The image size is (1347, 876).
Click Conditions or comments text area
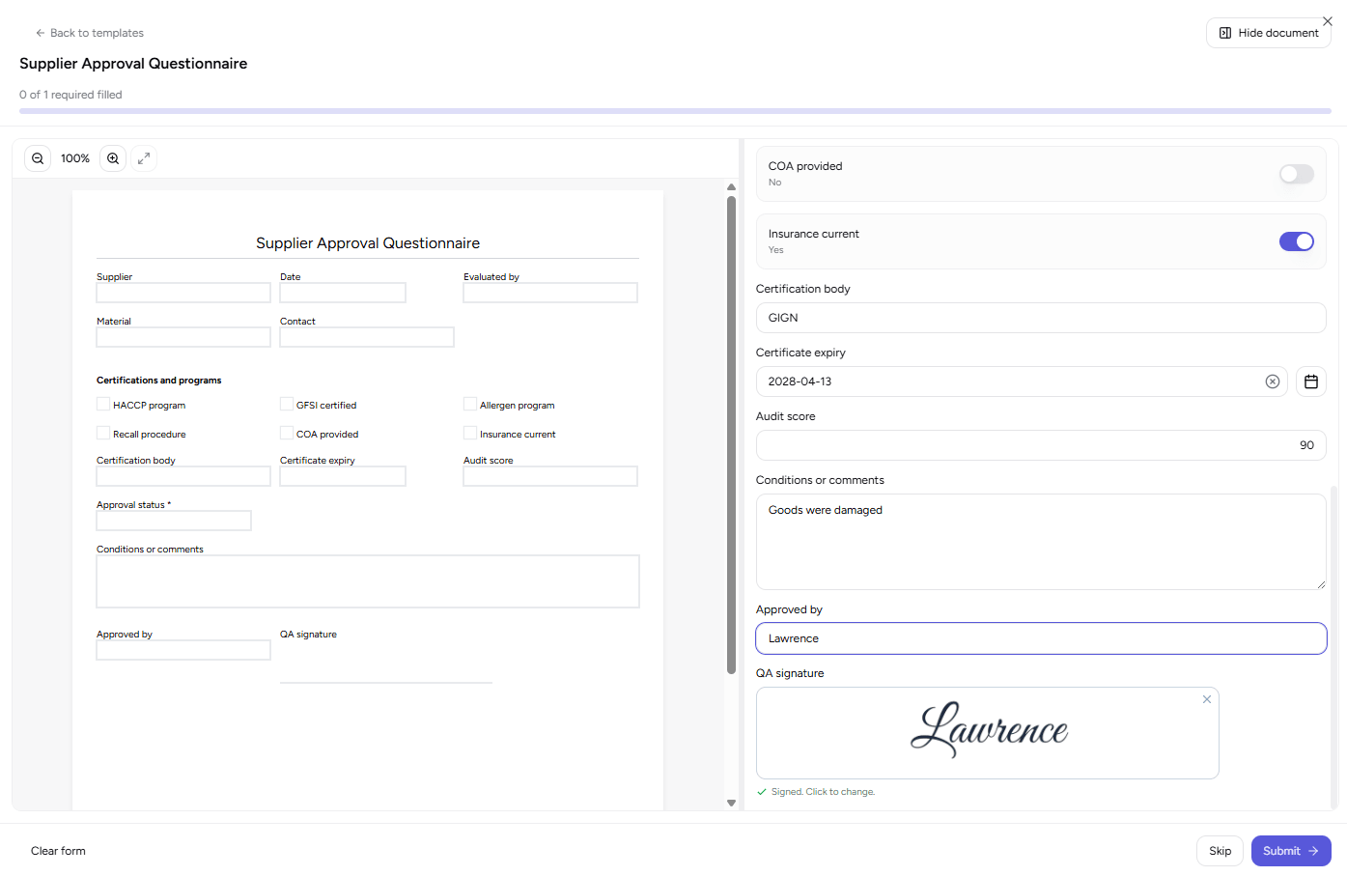(1041, 542)
